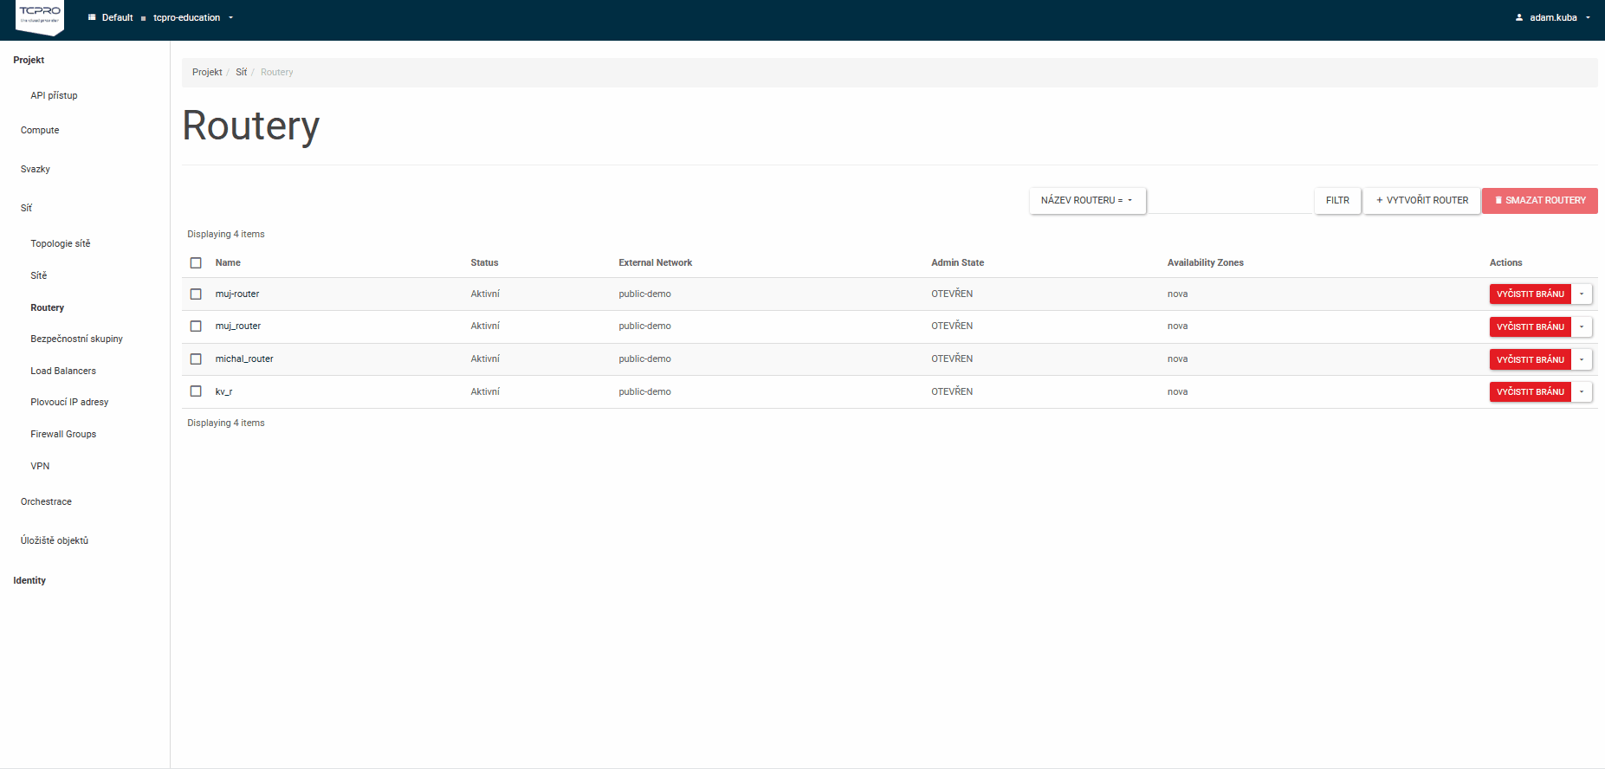This screenshot has height=769, width=1605.
Task: Expand the Projekt sidebar section
Action: tap(29, 60)
